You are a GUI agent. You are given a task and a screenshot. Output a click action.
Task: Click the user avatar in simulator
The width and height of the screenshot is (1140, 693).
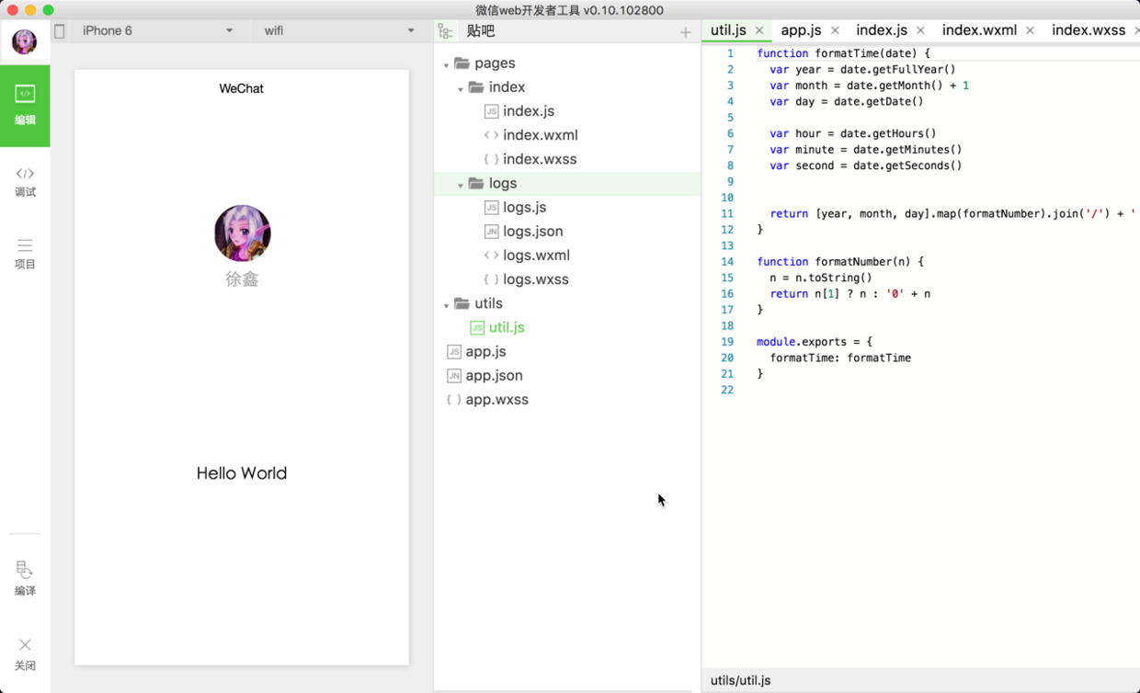[x=242, y=233]
